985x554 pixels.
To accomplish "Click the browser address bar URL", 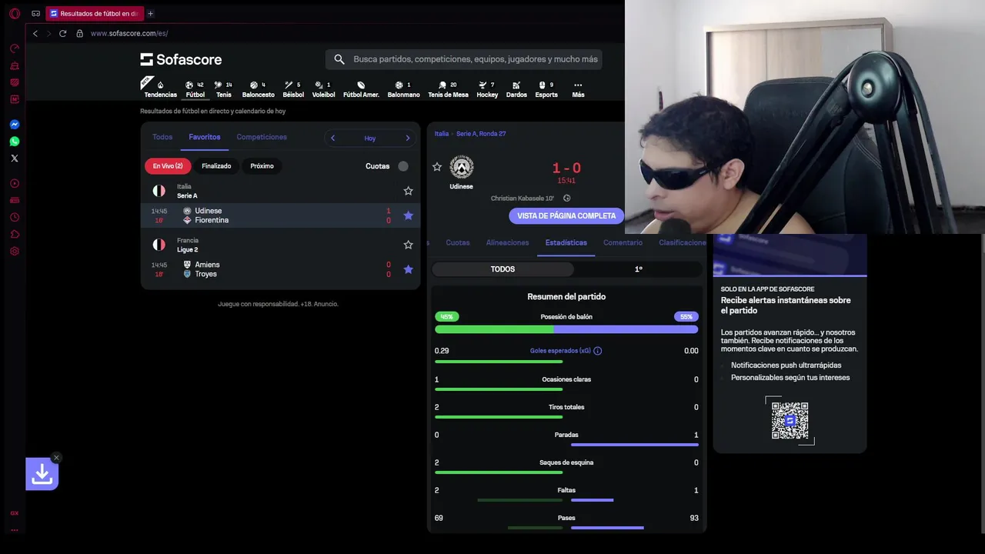I will coord(129,34).
